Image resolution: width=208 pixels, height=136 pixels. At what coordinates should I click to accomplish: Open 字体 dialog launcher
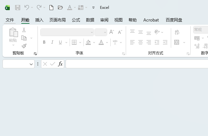124,54
